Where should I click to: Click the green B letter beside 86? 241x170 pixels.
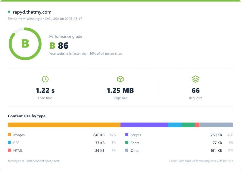click(52, 46)
